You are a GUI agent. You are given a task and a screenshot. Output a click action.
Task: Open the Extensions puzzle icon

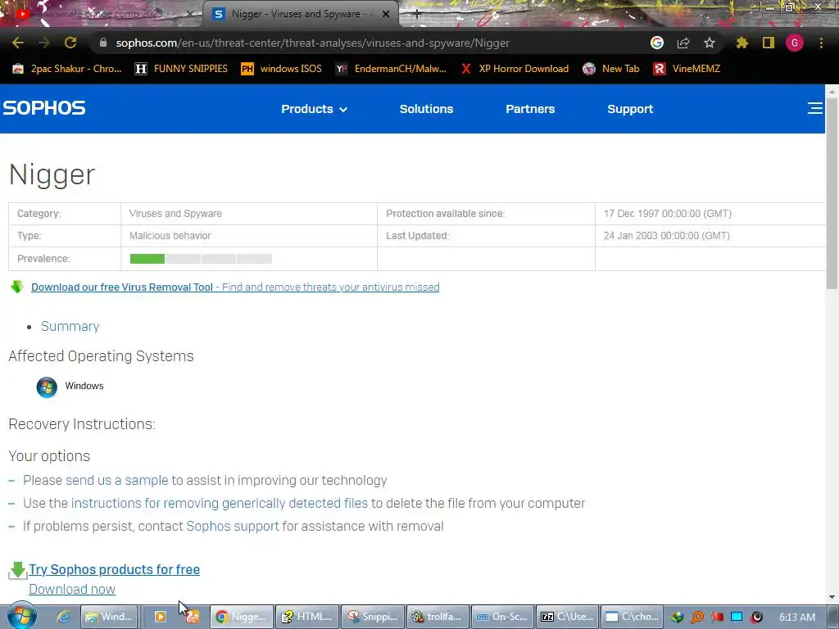(742, 43)
